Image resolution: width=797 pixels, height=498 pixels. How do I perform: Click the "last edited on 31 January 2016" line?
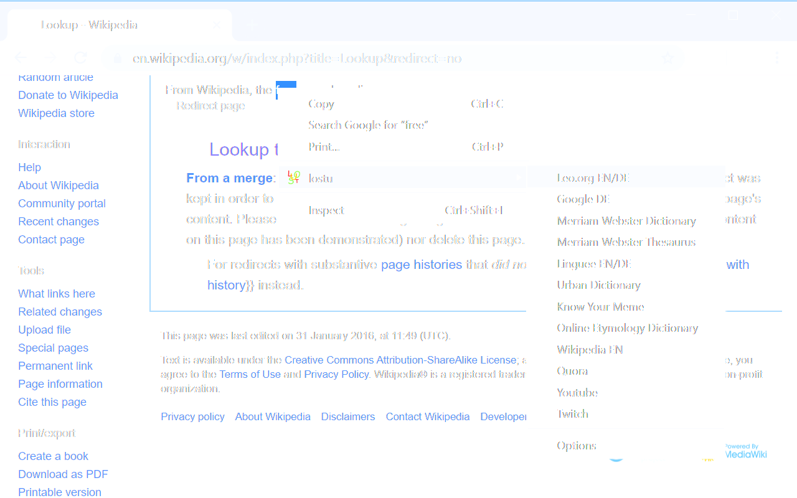306,336
